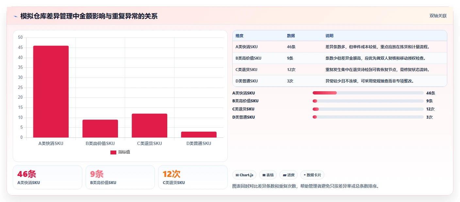Click the D类普通SKU progress bar
Viewport: 460px width, 202px height.
[x=368, y=117]
